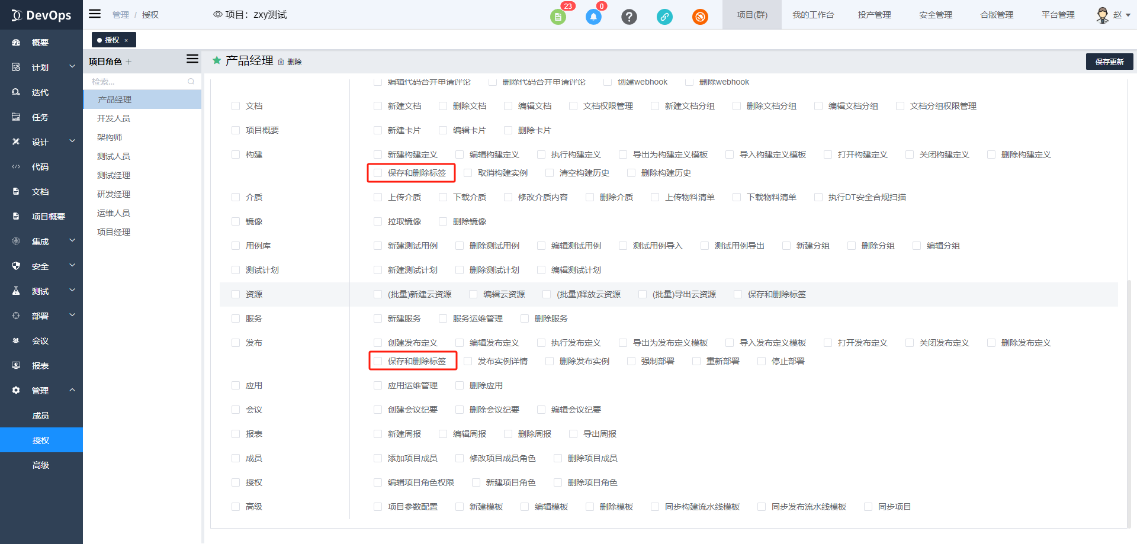Enable the 新建文档 permission checkbox
Image resolution: width=1137 pixels, height=544 pixels.
[378, 106]
